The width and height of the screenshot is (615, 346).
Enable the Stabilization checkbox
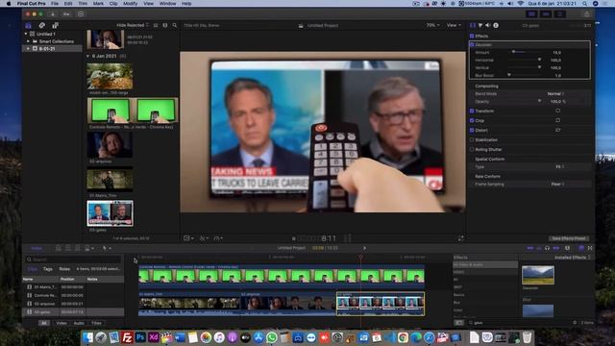472,139
